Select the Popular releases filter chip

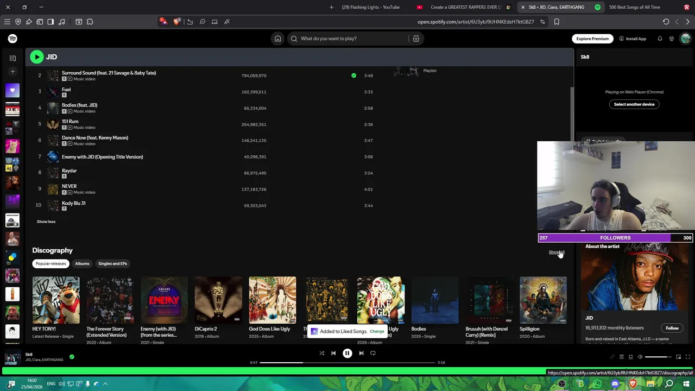tap(50, 263)
